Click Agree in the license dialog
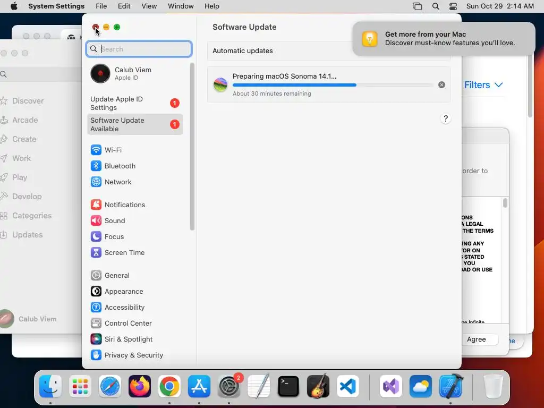 coord(477,339)
